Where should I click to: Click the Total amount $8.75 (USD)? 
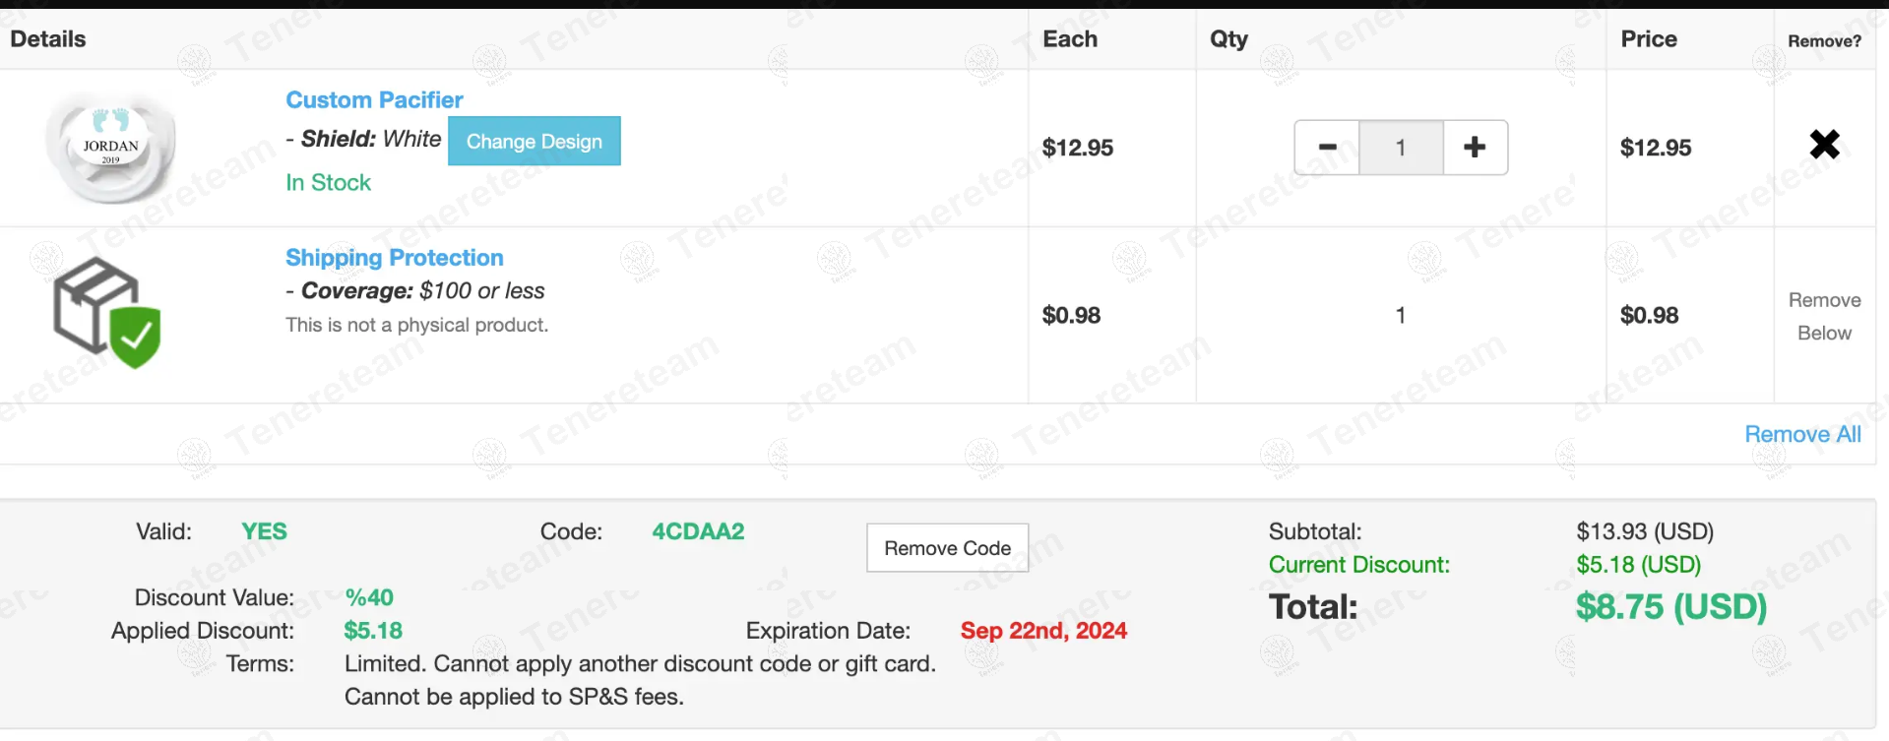(x=1671, y=606)
